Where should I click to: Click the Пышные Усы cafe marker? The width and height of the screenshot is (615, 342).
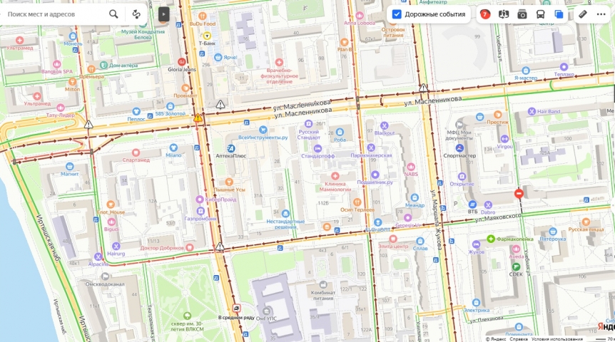[229, 182]
